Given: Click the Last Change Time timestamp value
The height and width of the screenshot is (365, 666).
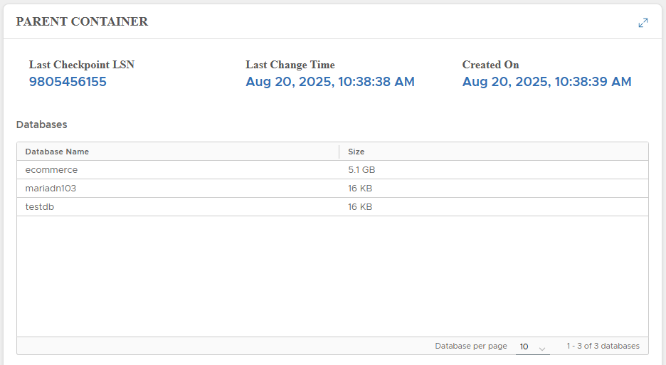Looking at the screenshot, I should pyautogui.click(x=330, y=82).
